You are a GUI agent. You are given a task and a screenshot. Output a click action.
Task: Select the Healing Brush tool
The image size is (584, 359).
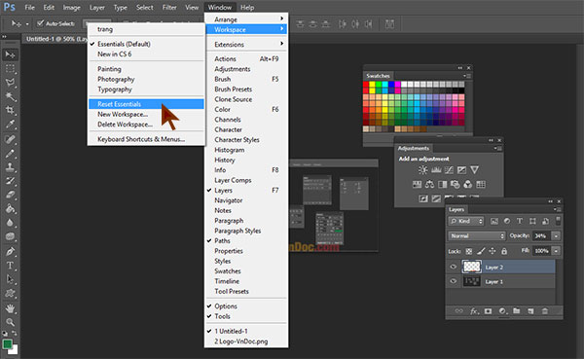(10, 139)
